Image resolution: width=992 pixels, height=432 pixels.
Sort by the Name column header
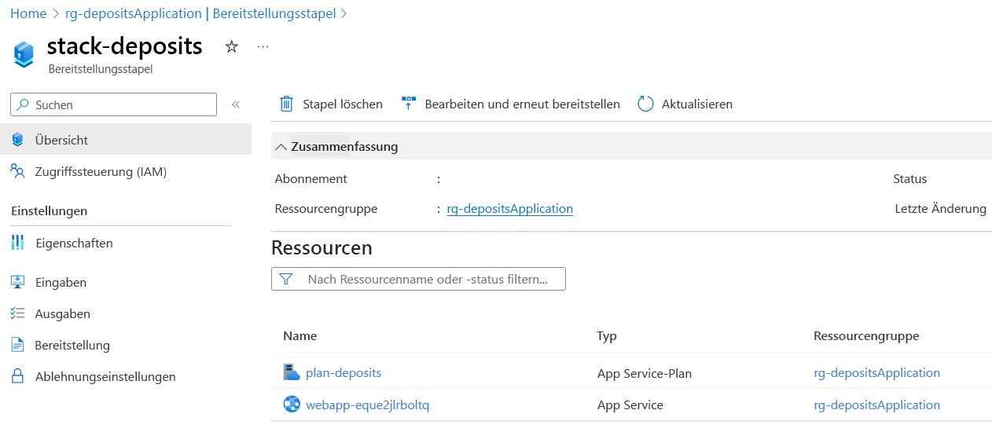pos(299,335)
